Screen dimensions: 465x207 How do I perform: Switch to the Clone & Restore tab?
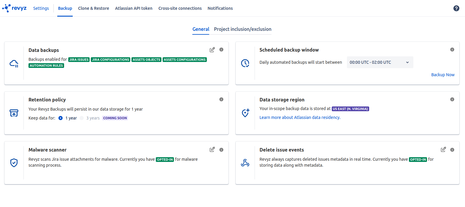point(93,8)
